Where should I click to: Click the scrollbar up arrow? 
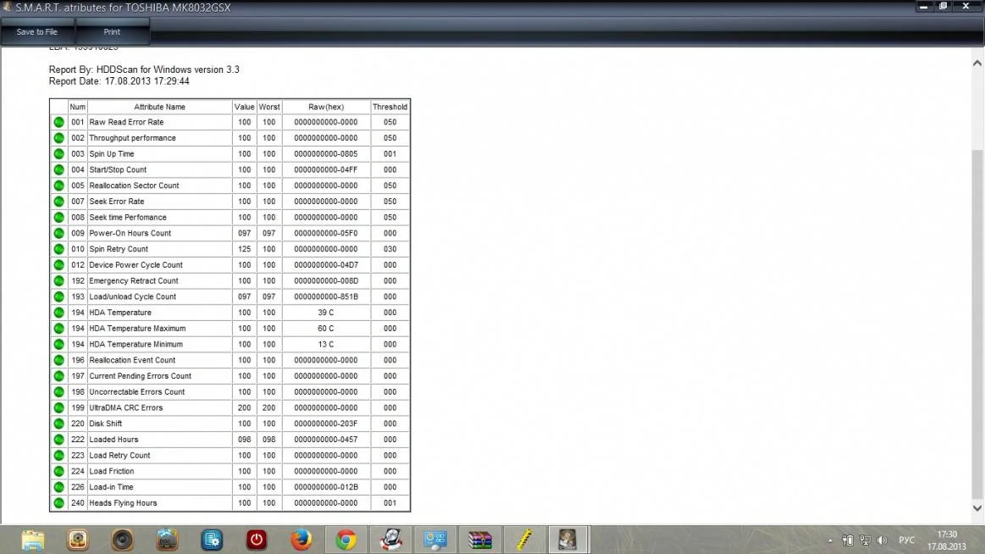(977, 63)
